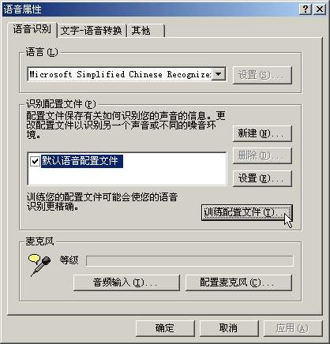Switch to the 文字-语音转换 tab
330x344 pixels.
[x=92, y=31]
